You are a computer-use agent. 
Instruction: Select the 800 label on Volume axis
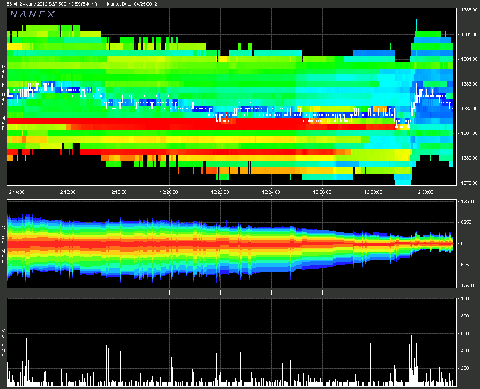(x=465, y=316)
